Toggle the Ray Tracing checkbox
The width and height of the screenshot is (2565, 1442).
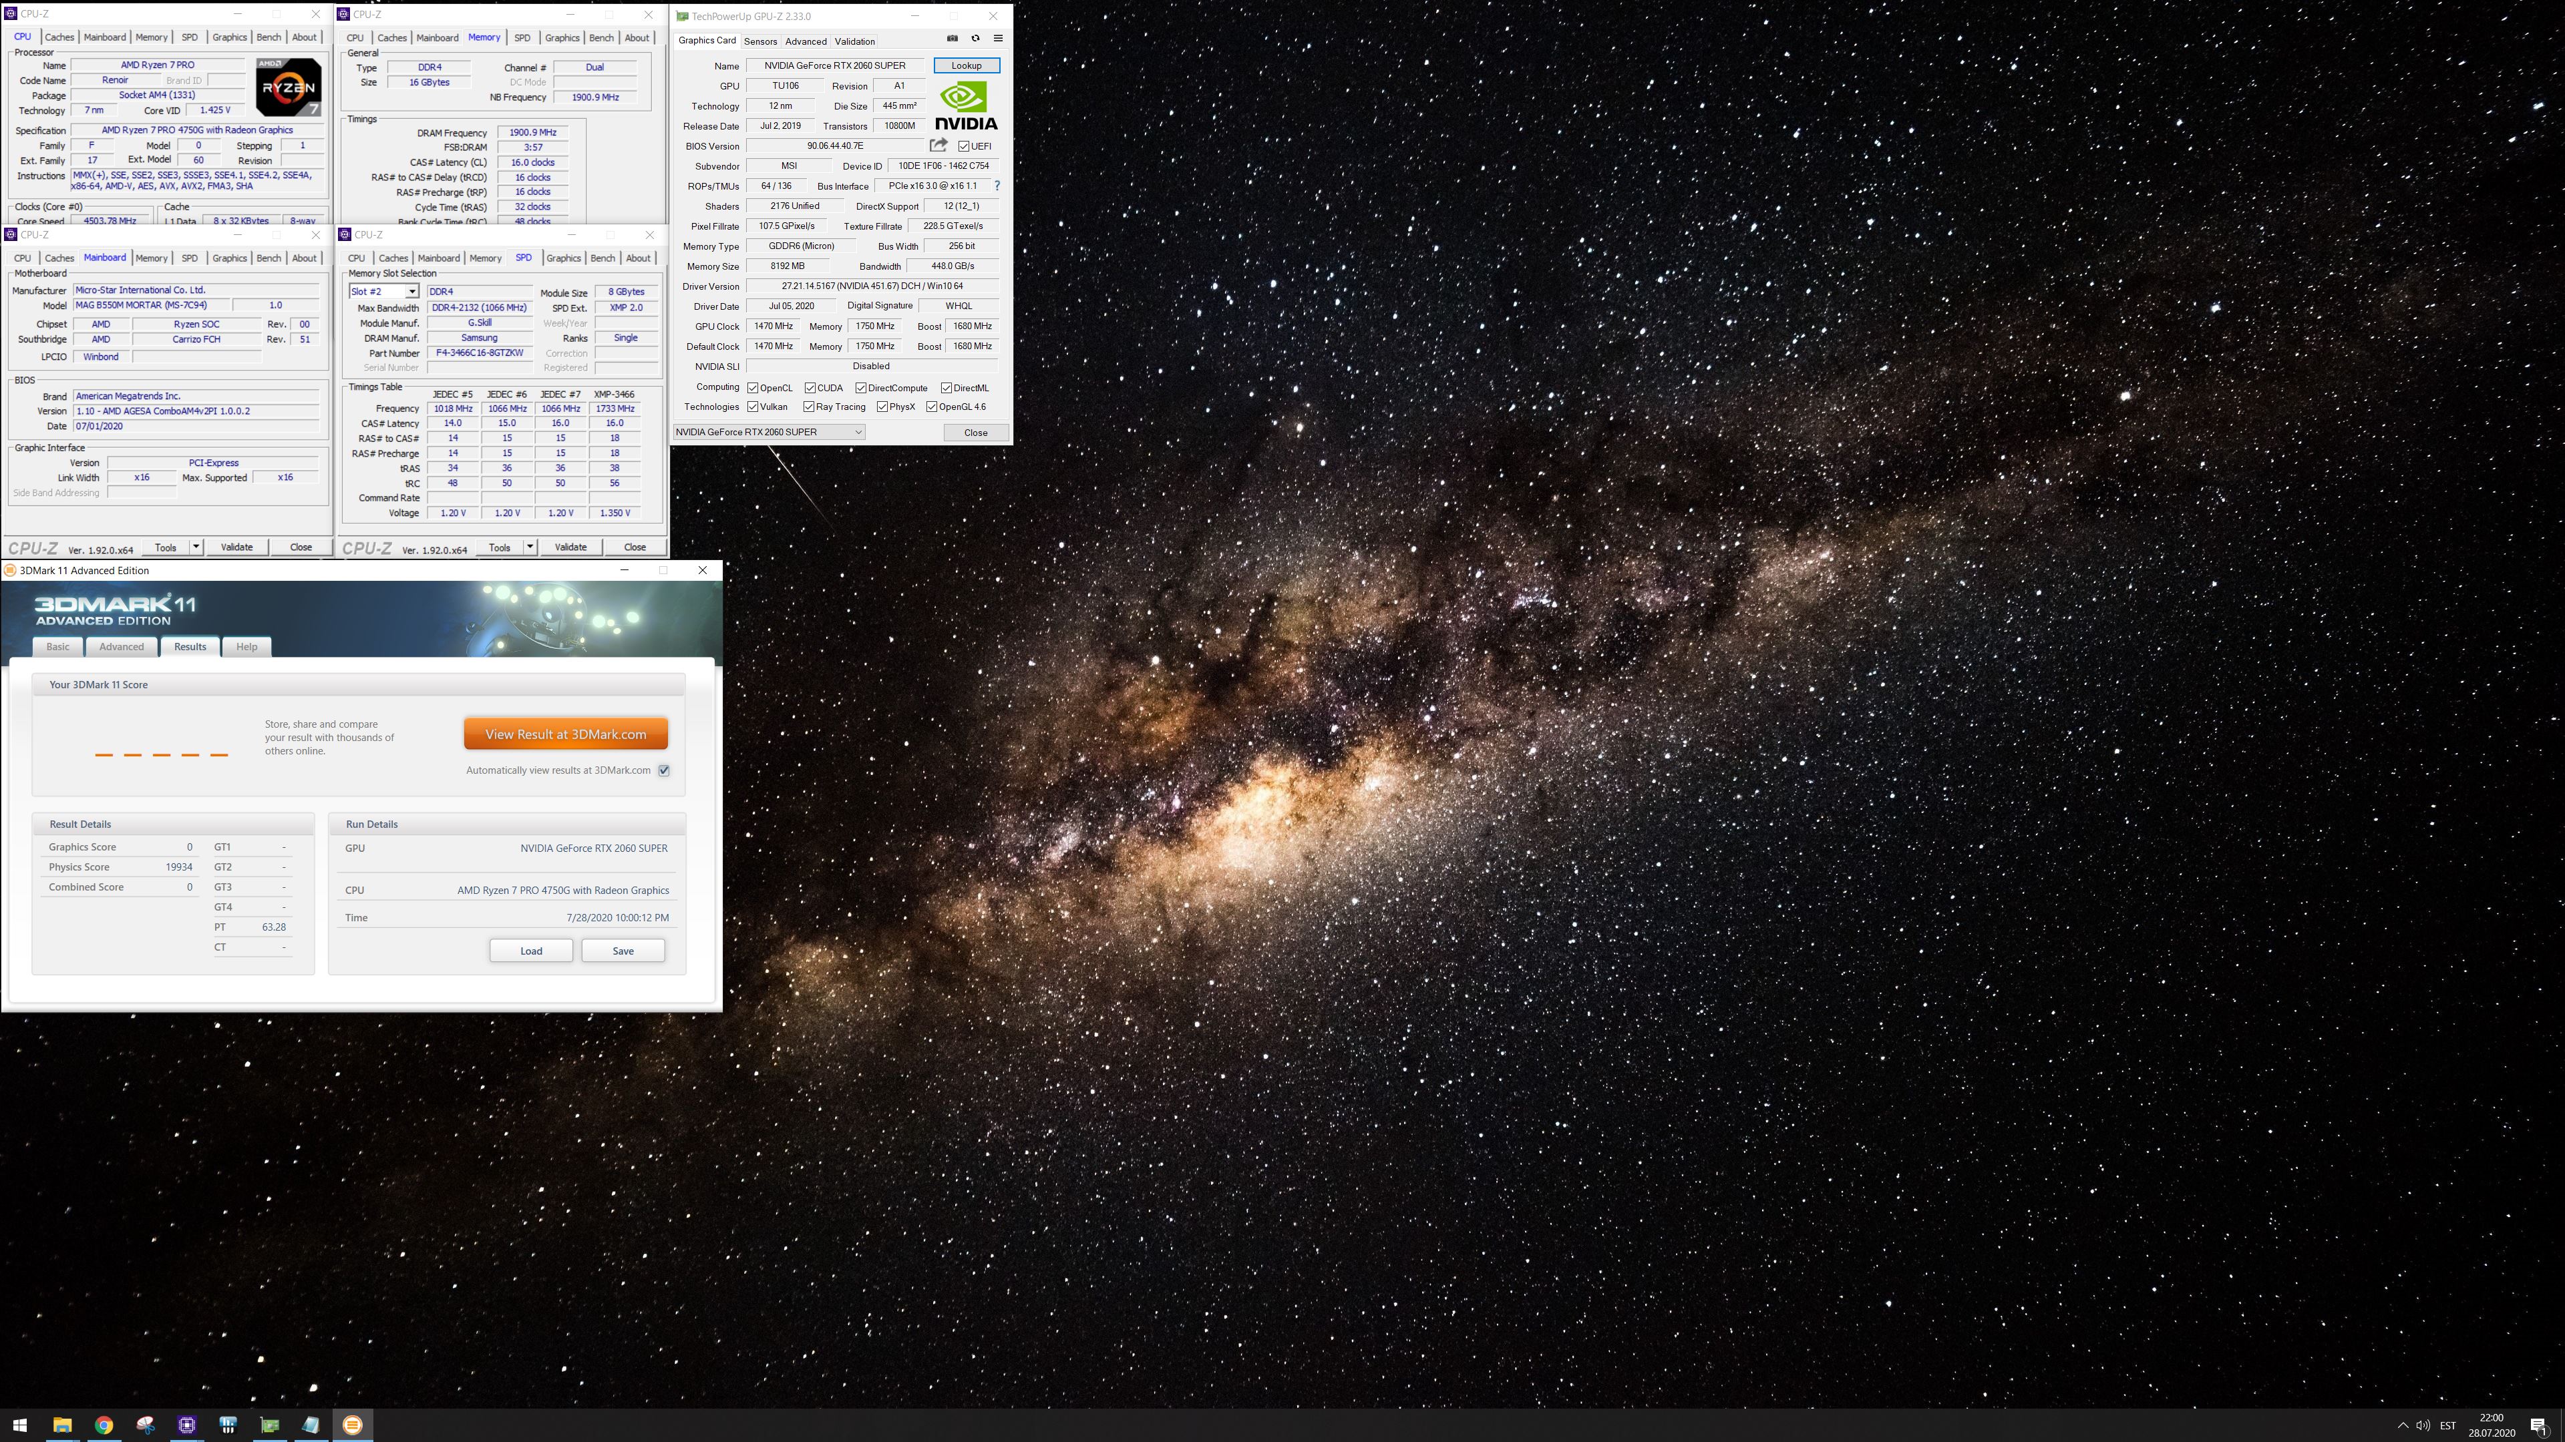810,406
